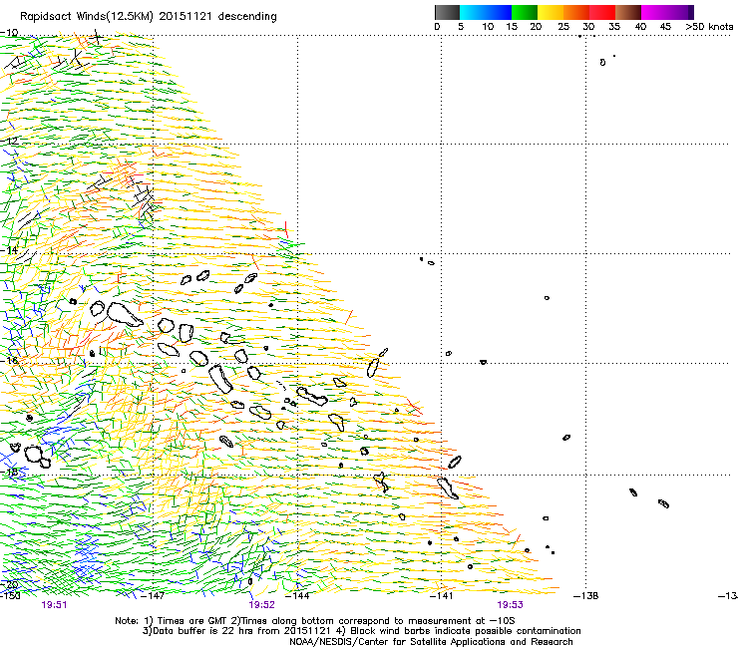738x648 pixels.
Task: Click the 'Data buffer is 22 hrs' note line
Action: [x=361, y=631]
